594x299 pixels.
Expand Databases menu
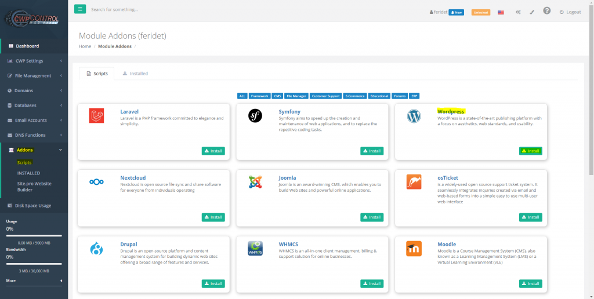click(34, 105)
